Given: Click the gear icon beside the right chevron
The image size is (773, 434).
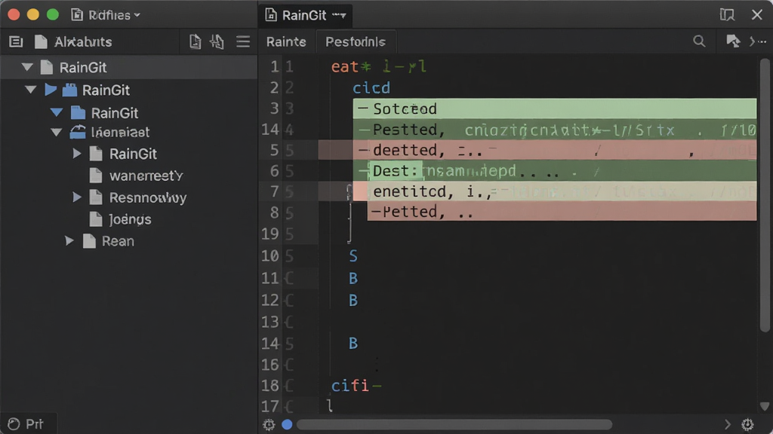Looking at the screenshot, I should coord(748,424).
